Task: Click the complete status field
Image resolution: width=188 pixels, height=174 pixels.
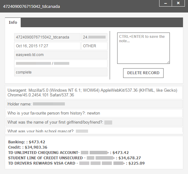Action: [61, 72]
